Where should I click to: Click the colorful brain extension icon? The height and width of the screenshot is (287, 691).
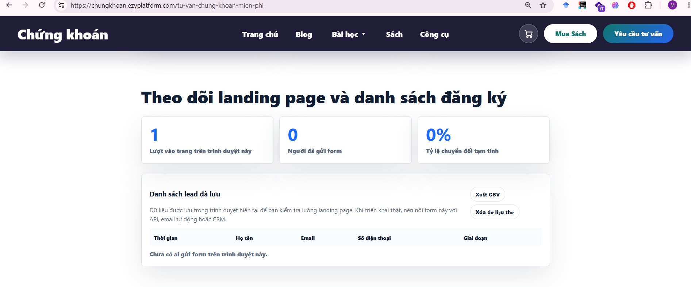[x=615, y=5]
